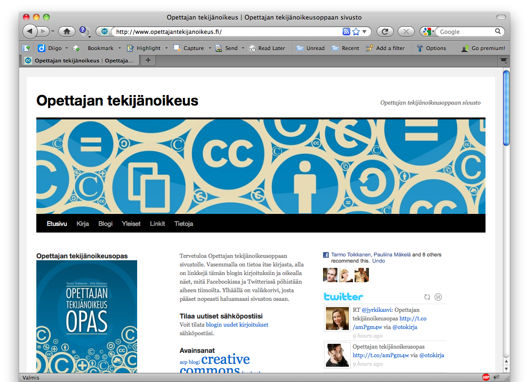
Task: Go back using the back arrow
Action: (30, 32)
